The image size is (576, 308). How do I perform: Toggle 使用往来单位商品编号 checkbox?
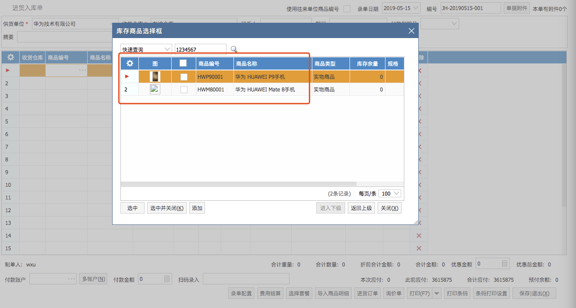tap(347, 8)
